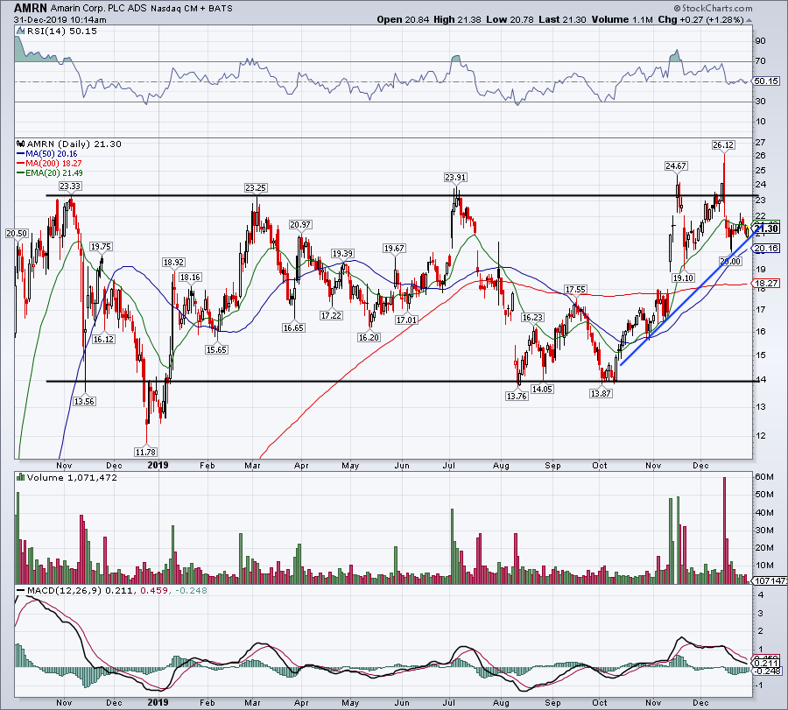Click the Volume 1,071,472 panel label
Image resolution: width=788 pixels, height=710 pixels.
pyautogui.click(x=72, y=477)
